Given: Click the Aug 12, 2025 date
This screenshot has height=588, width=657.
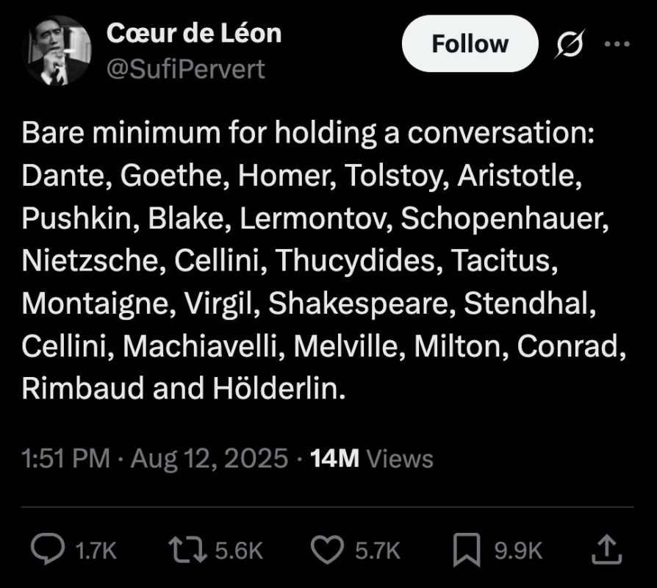Looking at the screenshot, I should [x=209, y=459].
